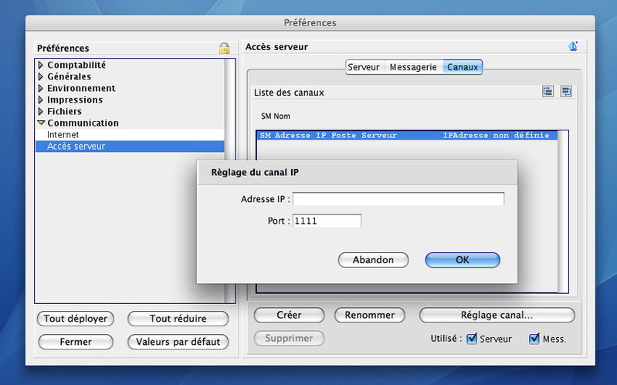Image resolution: width=617 pixels, height=385 pixels.
Task: Click the right channel-list icon button
Action: [x=566, y=92]
